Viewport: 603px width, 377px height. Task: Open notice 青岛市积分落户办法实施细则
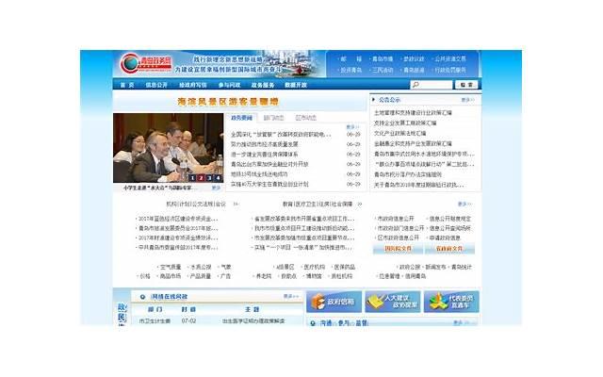tap(408, 174)
